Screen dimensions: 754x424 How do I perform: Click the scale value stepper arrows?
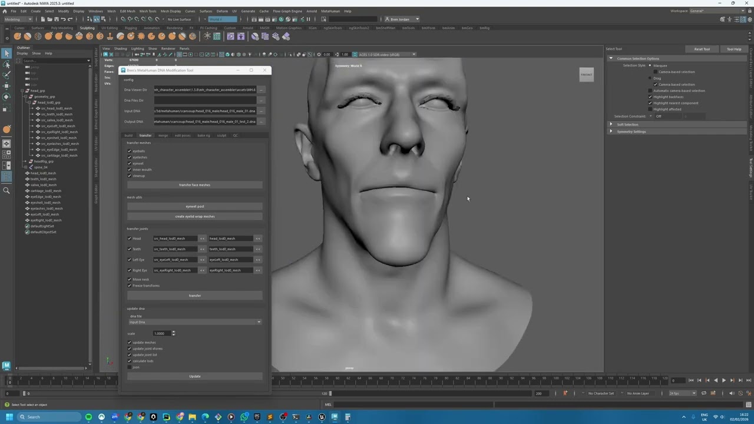click(x=173, y=333)
